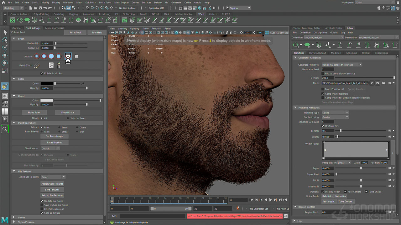This screenshot has width=401, height=225.
Task: Click the black Color swatch under Color section
Action: [x=47, y=84]
